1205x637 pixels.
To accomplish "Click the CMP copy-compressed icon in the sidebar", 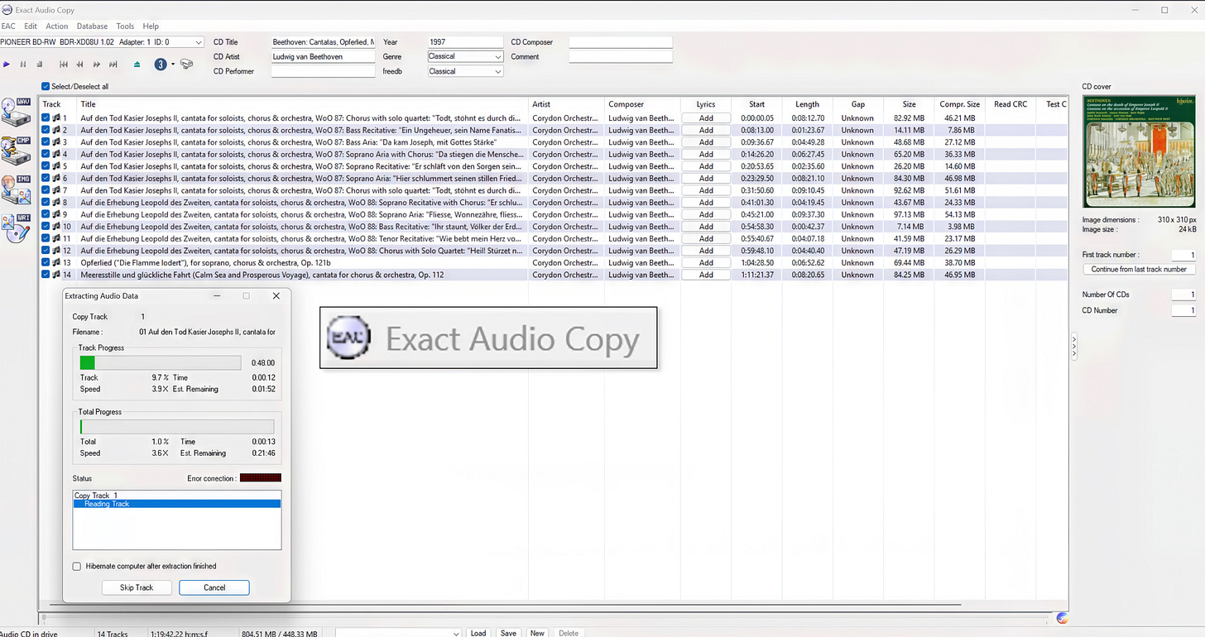I will tap(17, 151).
